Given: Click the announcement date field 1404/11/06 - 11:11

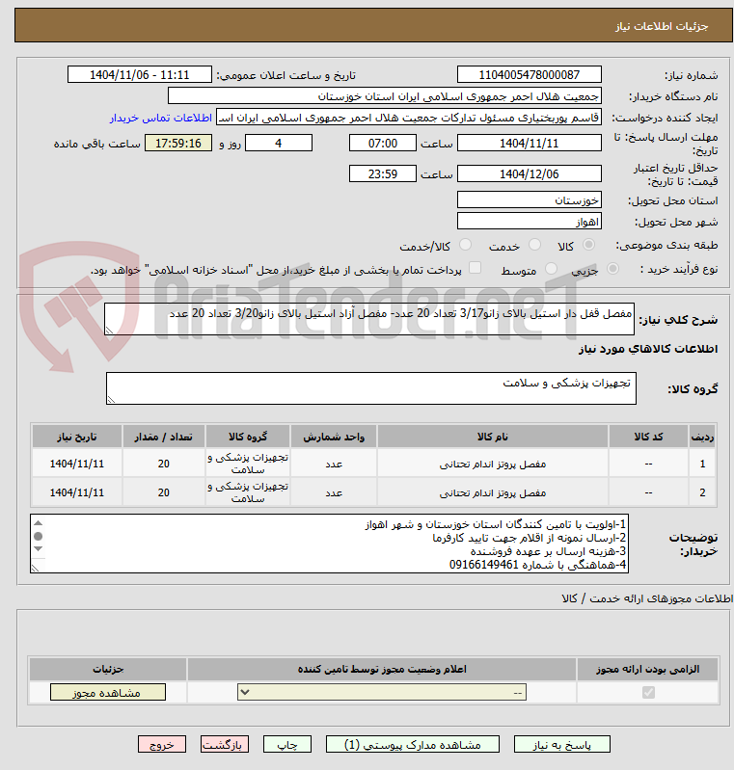Looking at the screenshot, I should tap(140, 74).
